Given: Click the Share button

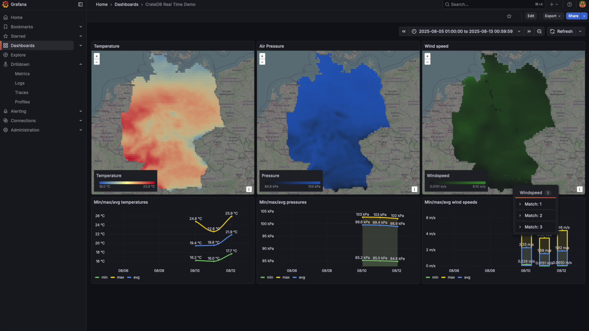Looking at the screenshot, I should 573,16.
